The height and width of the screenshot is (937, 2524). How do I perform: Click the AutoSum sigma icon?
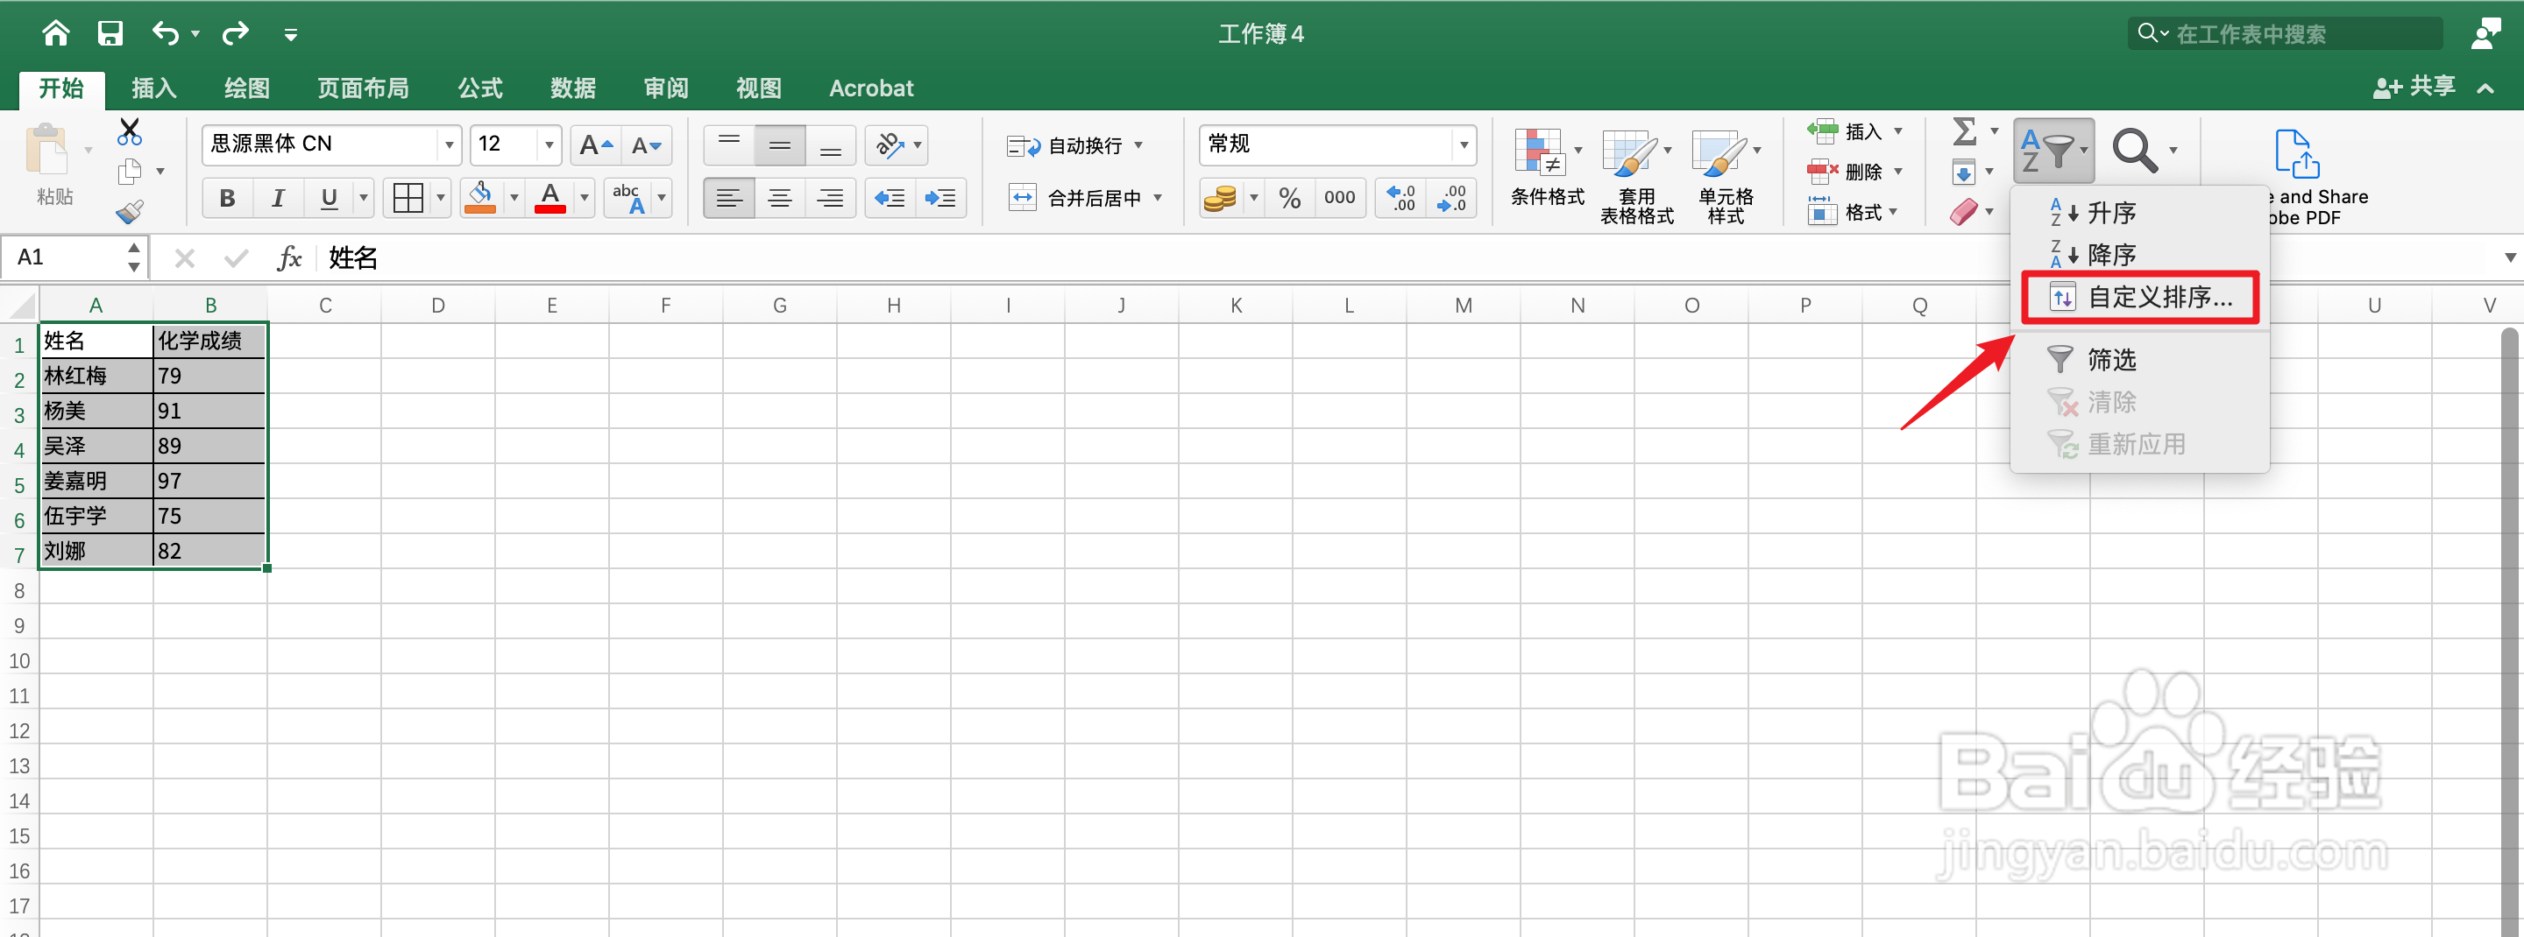(x=1965, y=130)
